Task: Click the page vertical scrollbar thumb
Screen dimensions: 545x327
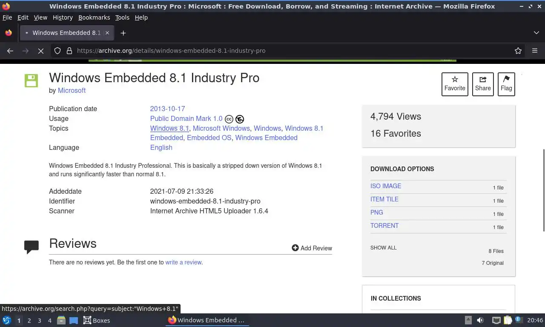Action: point(543,190)
